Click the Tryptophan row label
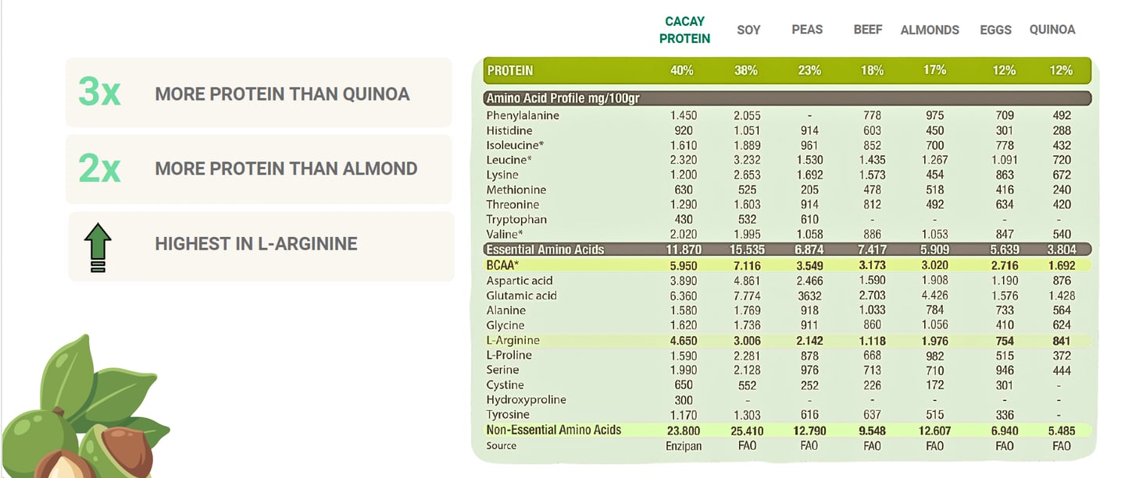 click(x=516, y=220)
